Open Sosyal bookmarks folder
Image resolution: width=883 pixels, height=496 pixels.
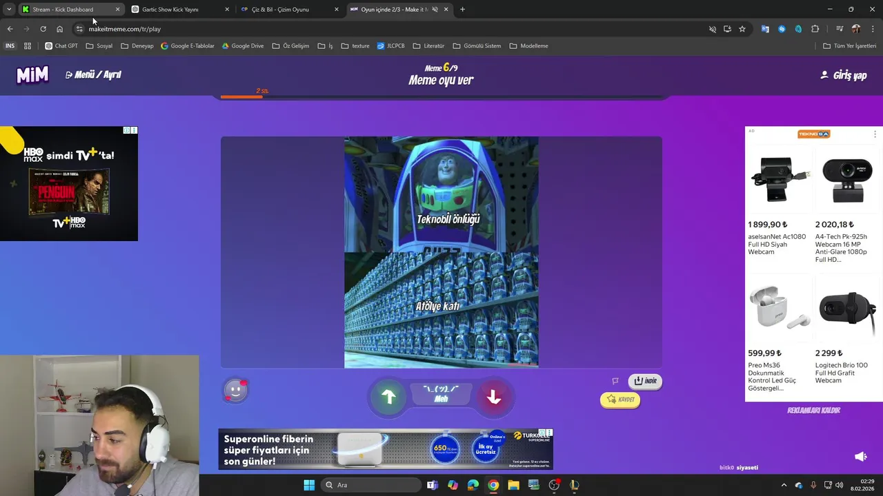[x=99, y=46]
